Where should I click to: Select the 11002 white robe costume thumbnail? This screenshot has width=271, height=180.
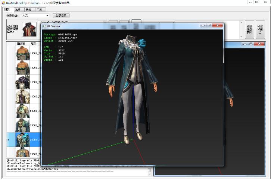(22, 96)
